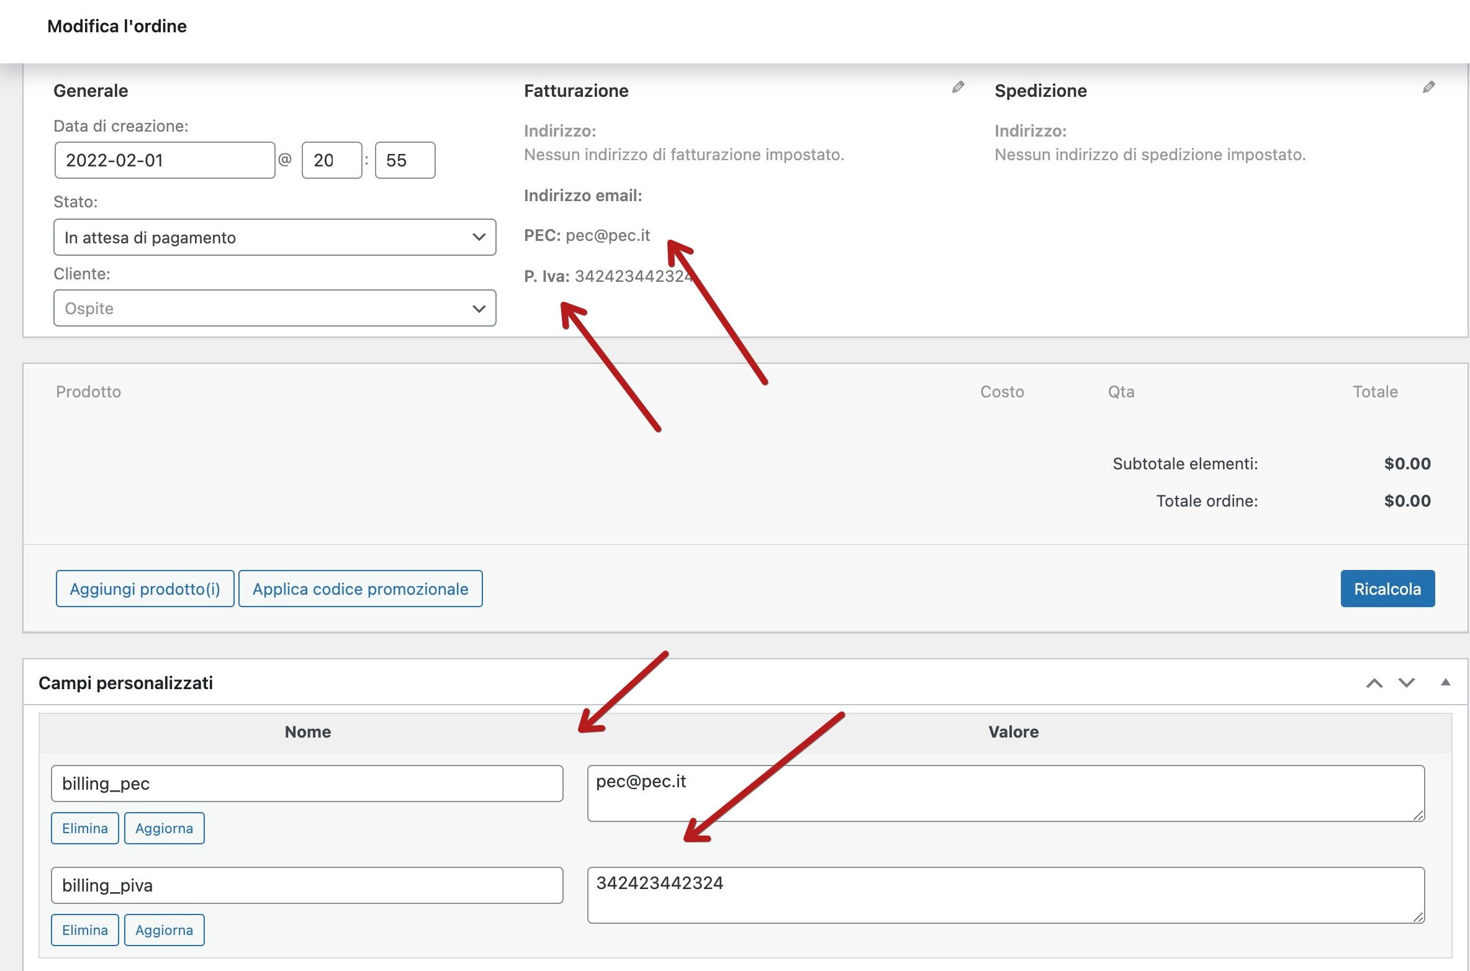This screenshot has width=1470, height=971.
Task: Click Aggiungi prodotto(i) button
Action: point(145,589)
